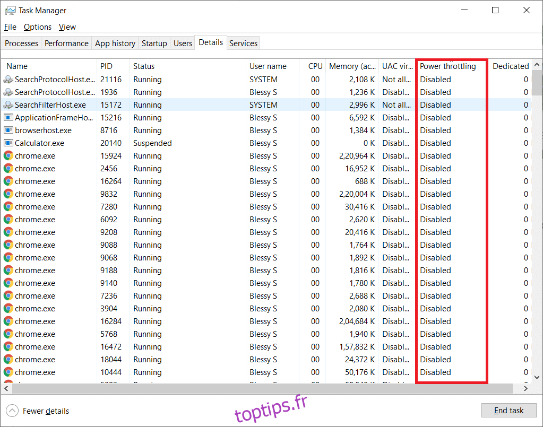Click the browserhost.exe process icon
This screenshot has width=543, height=427.
pos(8,130)
